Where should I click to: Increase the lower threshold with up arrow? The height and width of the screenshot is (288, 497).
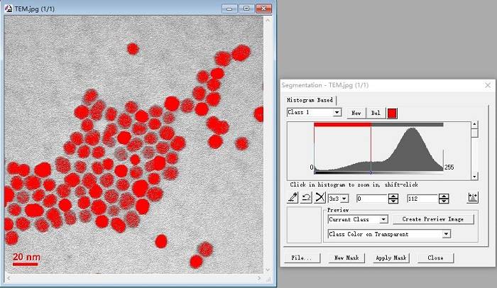[x=393, y=196]
